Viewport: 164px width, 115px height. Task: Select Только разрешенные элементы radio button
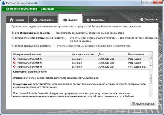(13, 46)
